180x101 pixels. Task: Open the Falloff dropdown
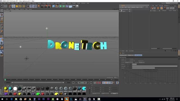129,63
